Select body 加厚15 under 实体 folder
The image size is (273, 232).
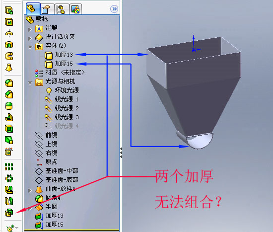(59, 64)
